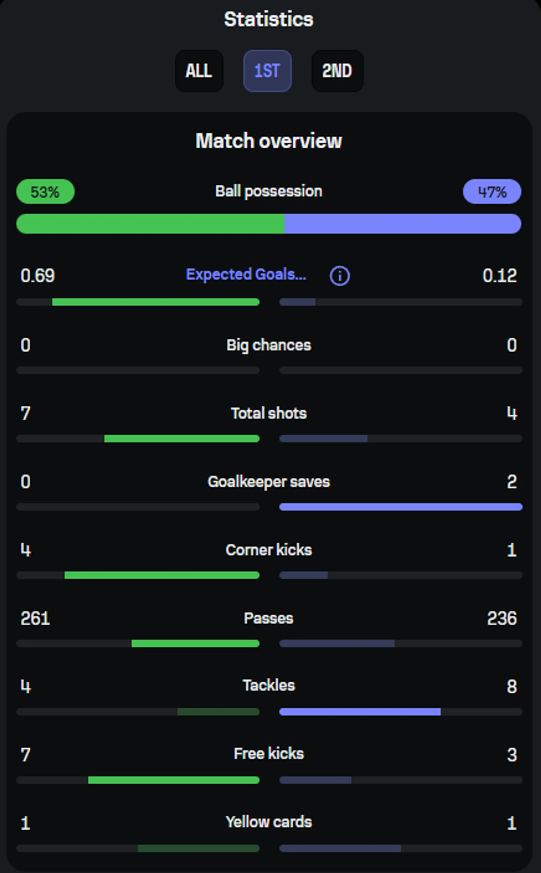
Task: Click the Statistics title heading
Action: (269, 19)
